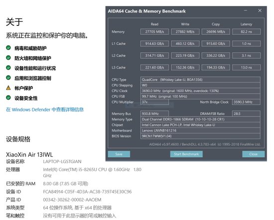Click device ID FCA84914-C05F value

pos(87,192)
